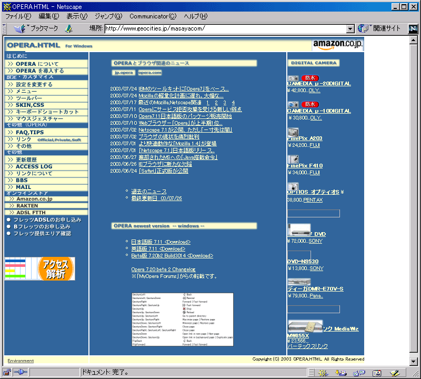The height and width of the screenshot is (379, 421).
Task: Open the URL history dropdown arrow
Action: [350, 29]
